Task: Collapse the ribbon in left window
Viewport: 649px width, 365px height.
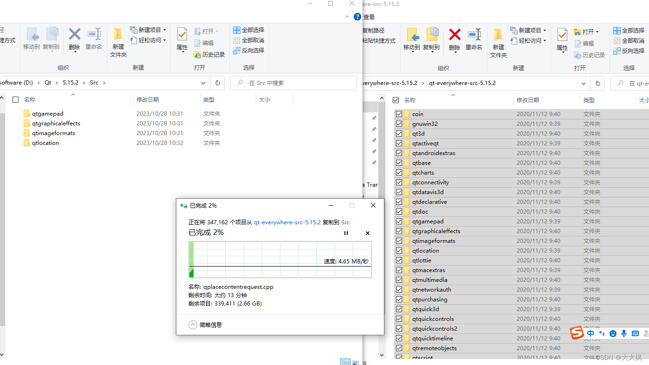Action: (347, 17)
